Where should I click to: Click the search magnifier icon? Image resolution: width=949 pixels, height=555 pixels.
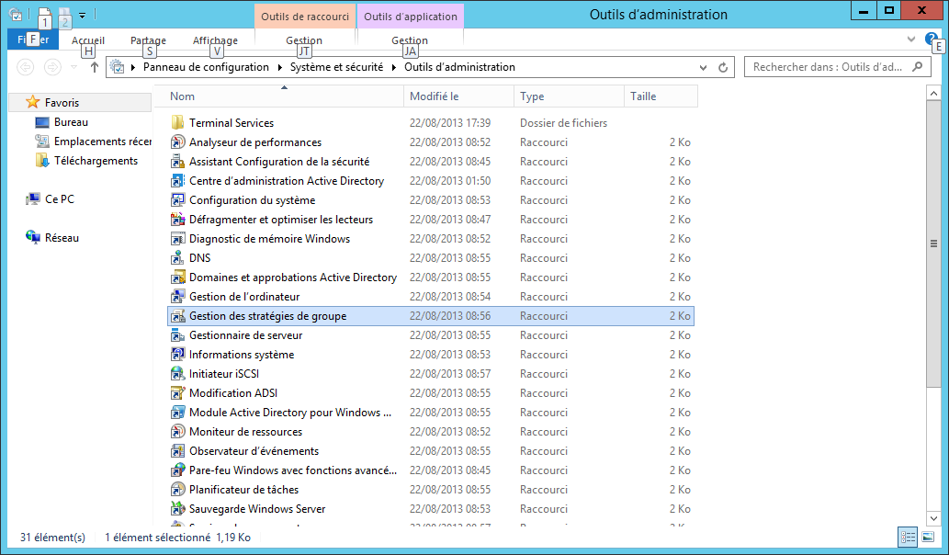point(918,66)
